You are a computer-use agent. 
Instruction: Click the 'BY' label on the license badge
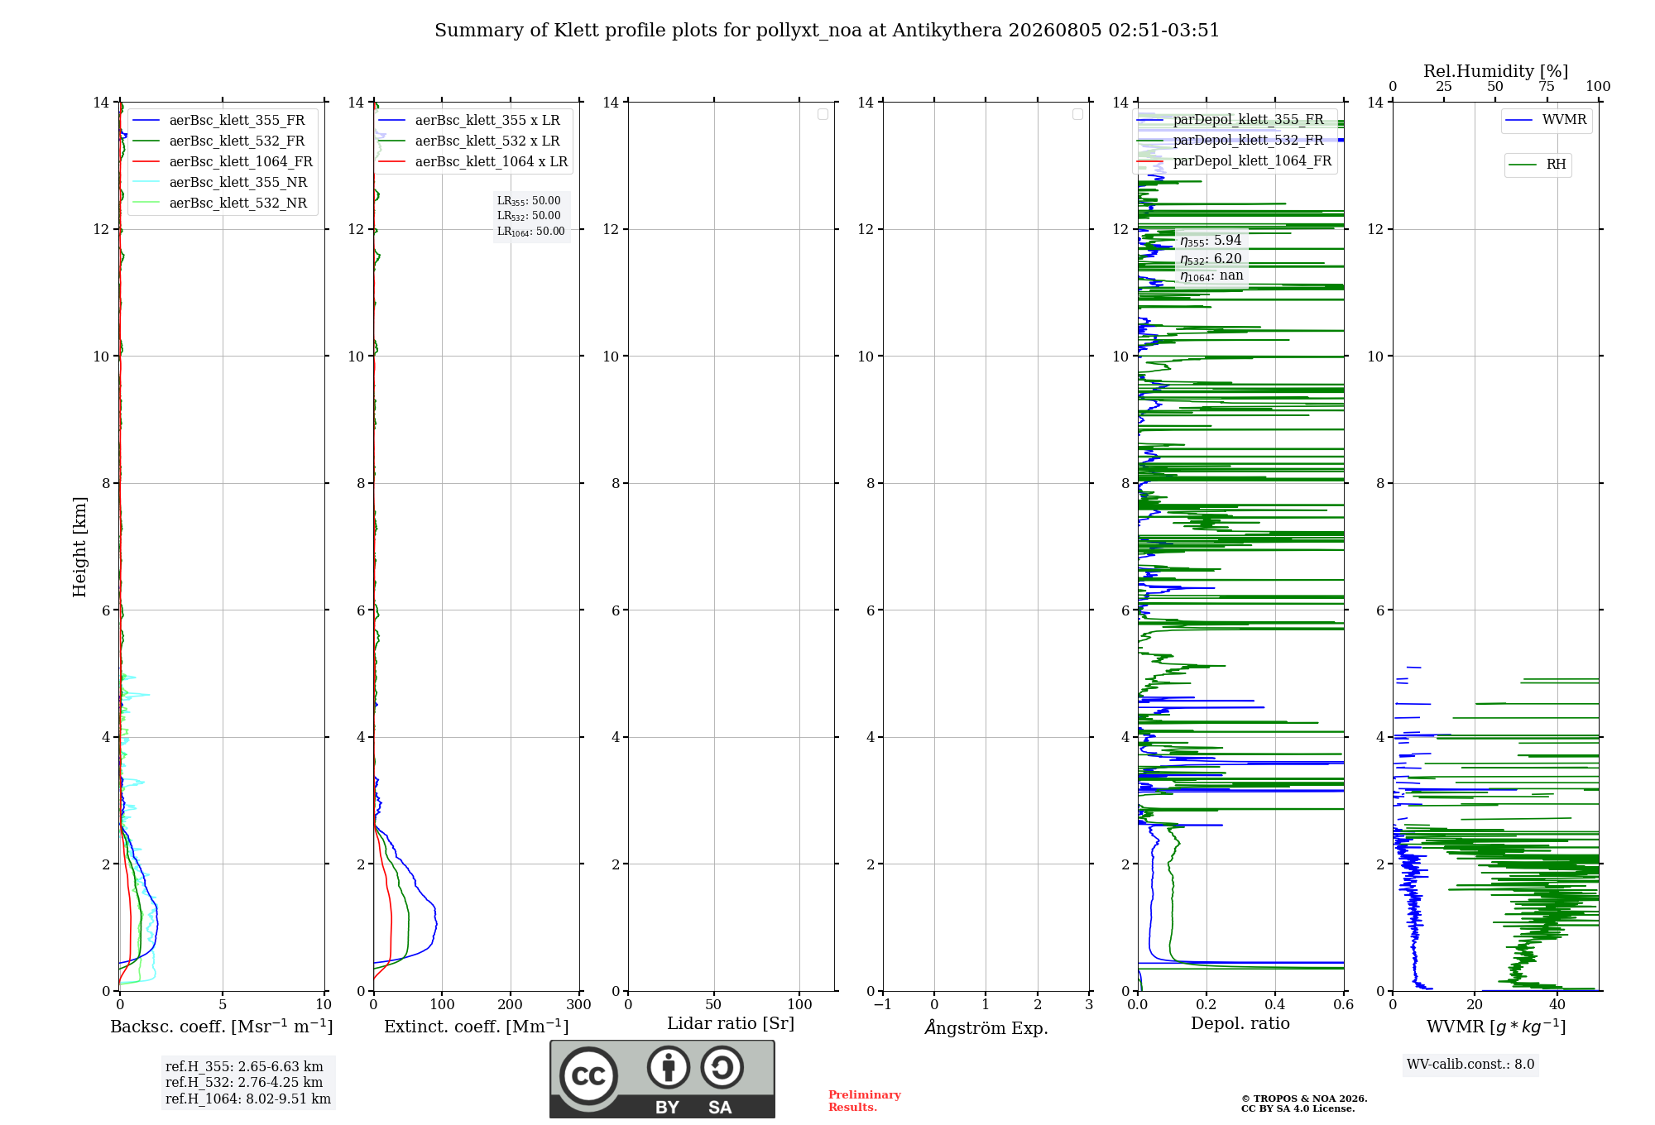click(x=667, y=1108)
